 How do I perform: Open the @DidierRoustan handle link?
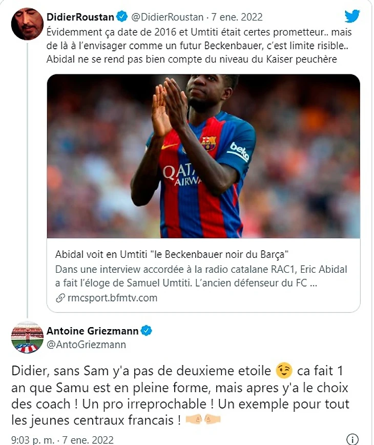(167, 17)
